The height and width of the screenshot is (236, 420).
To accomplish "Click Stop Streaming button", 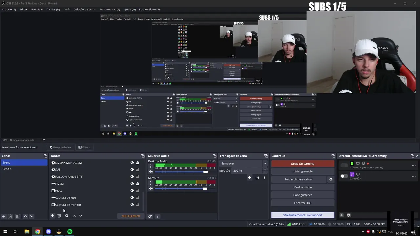I will click(x=303, y=164).
